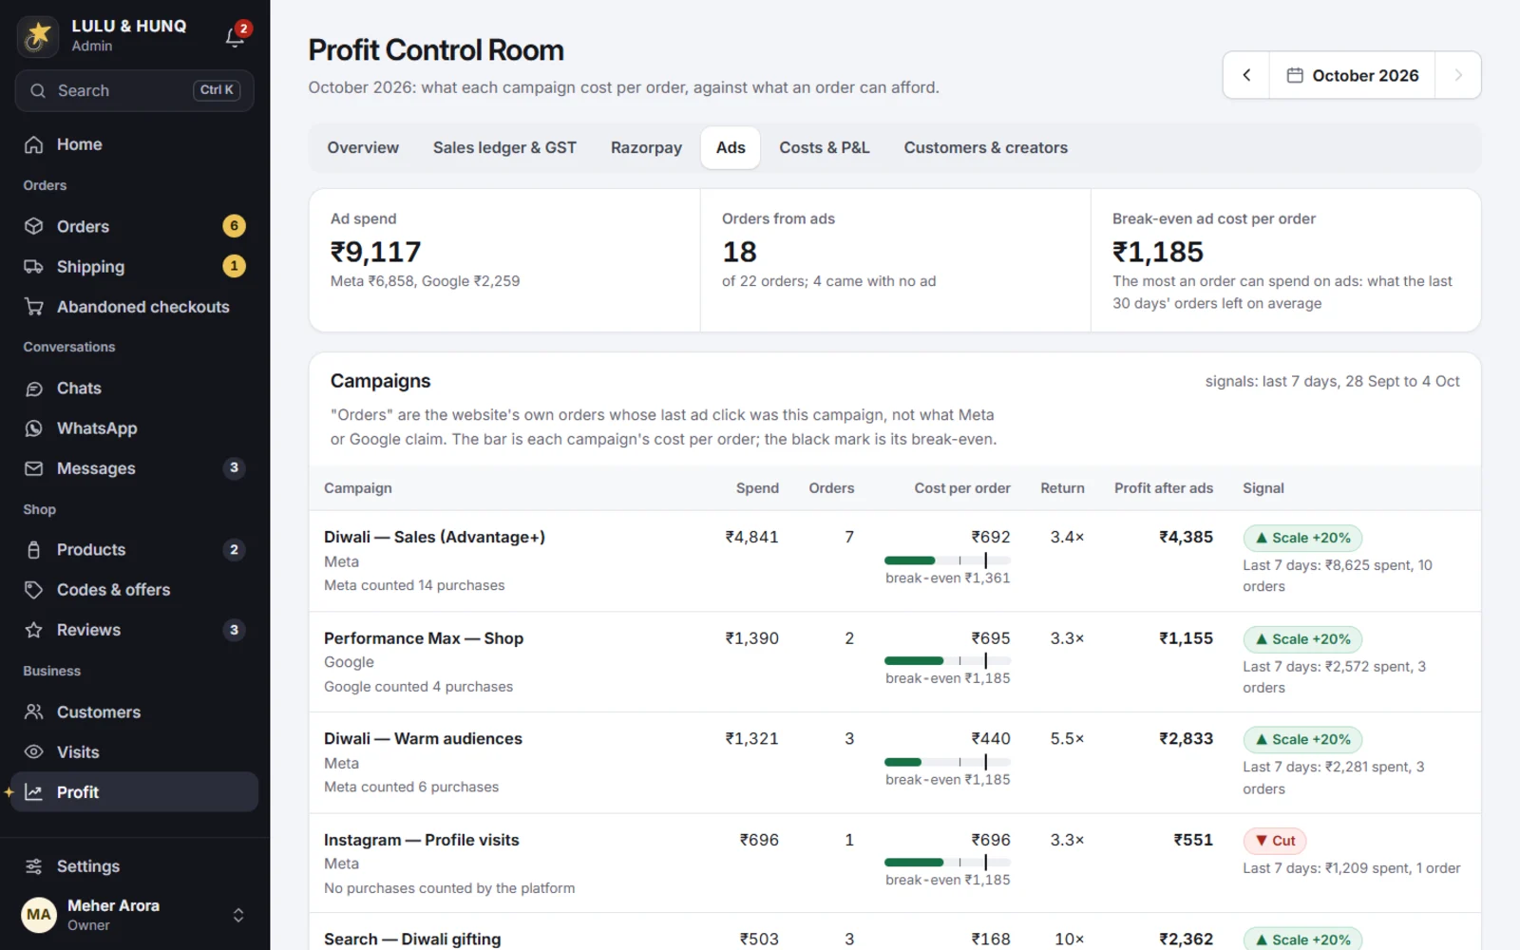Go to next month with right chevron
The width and height of the screenshot is (1520, 950).
pos(1458,75)
